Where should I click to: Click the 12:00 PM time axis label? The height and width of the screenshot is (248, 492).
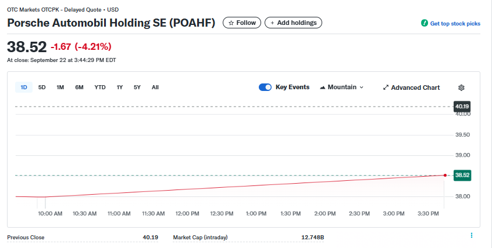tap(187, 214)
